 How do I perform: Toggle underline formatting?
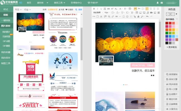click(x=101, y=9)
